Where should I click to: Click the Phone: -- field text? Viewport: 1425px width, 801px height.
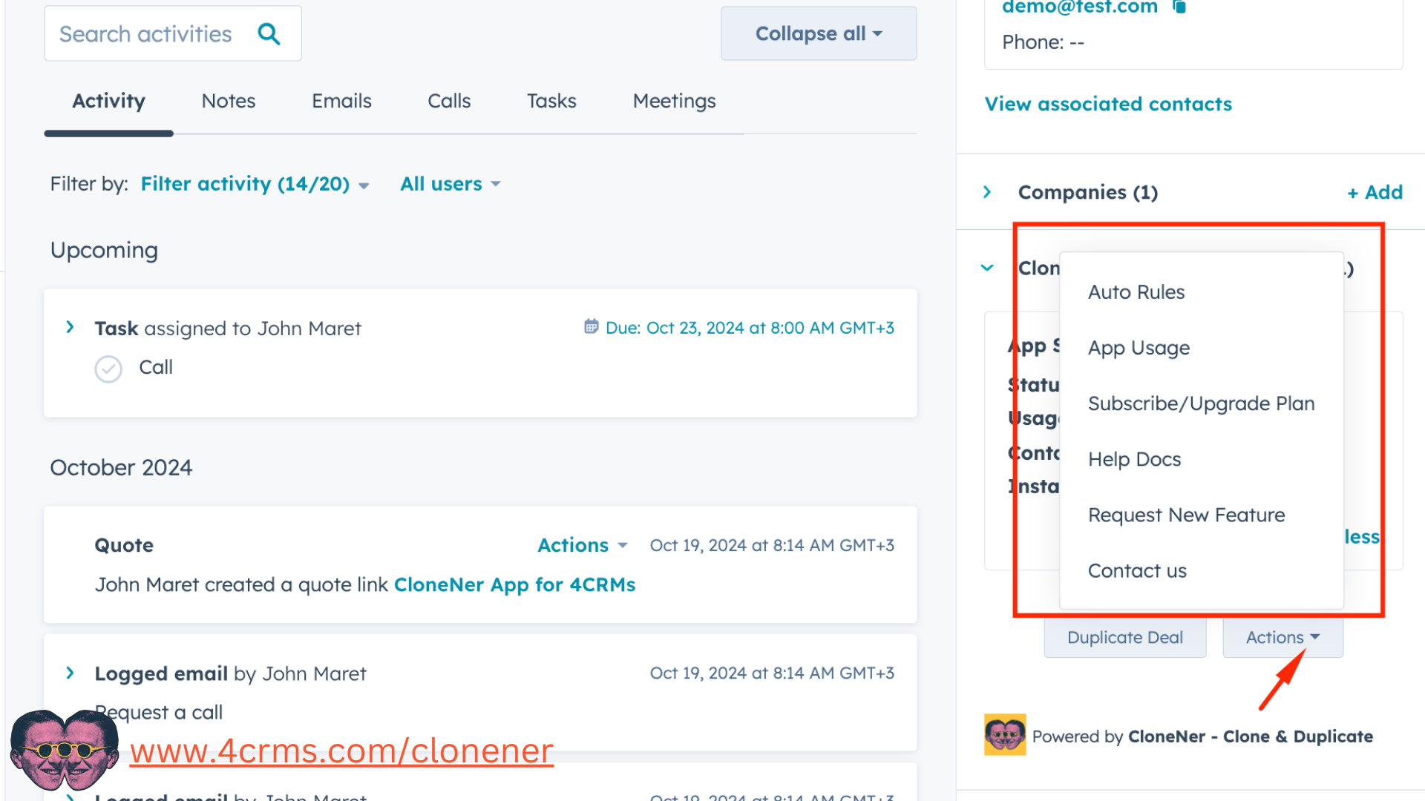1043,42
